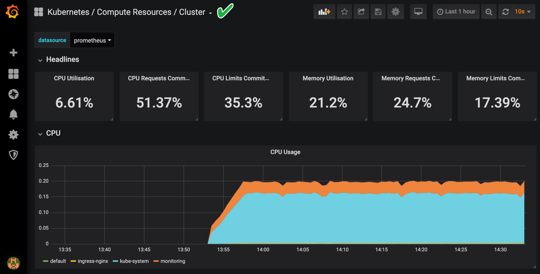Open the Memory Limits Commitment panel title
The width and height of the screenshot is (540, 274).
tap(496, 78)
